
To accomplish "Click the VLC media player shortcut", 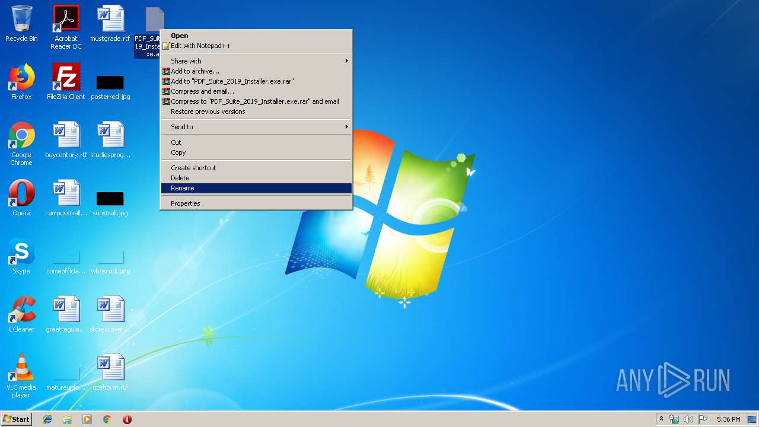I will pos(21,376).
